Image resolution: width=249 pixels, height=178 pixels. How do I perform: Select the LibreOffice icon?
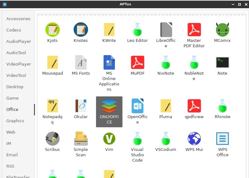(166, 30)
